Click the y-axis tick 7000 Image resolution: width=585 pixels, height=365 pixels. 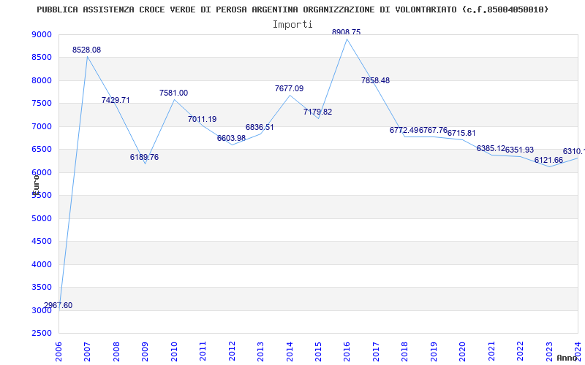(42, 126)
